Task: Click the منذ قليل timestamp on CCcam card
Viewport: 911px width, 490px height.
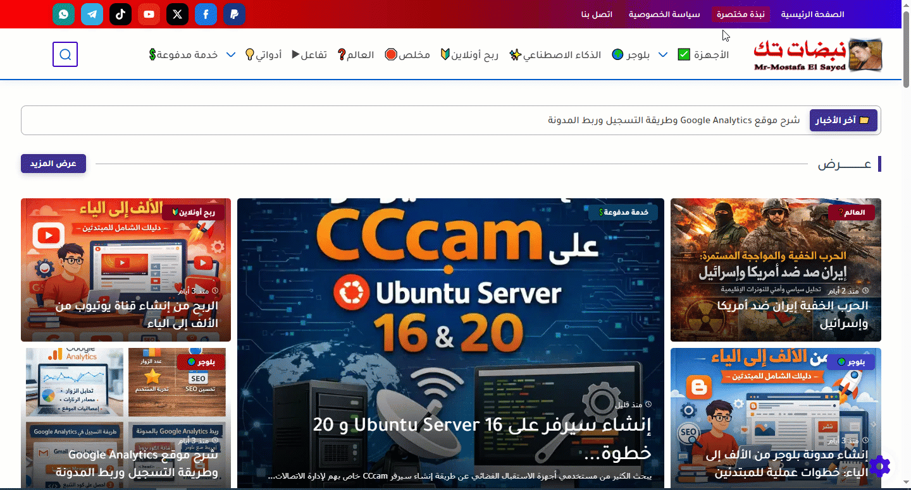Action: [634, 404]
